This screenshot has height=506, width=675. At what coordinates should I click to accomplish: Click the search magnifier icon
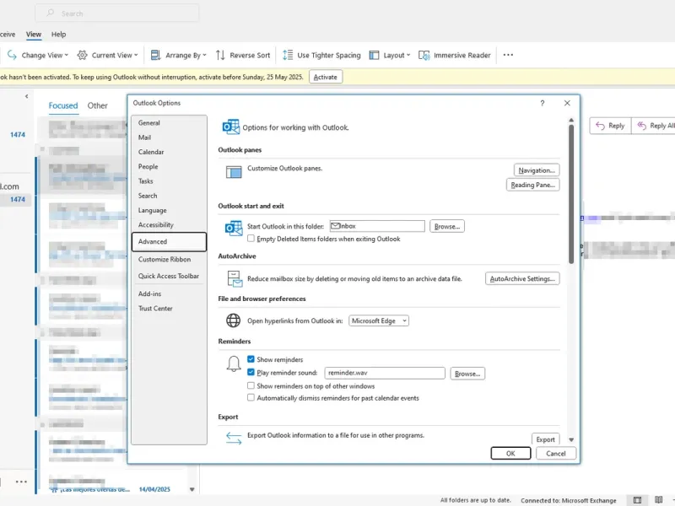tap(51, 13)
